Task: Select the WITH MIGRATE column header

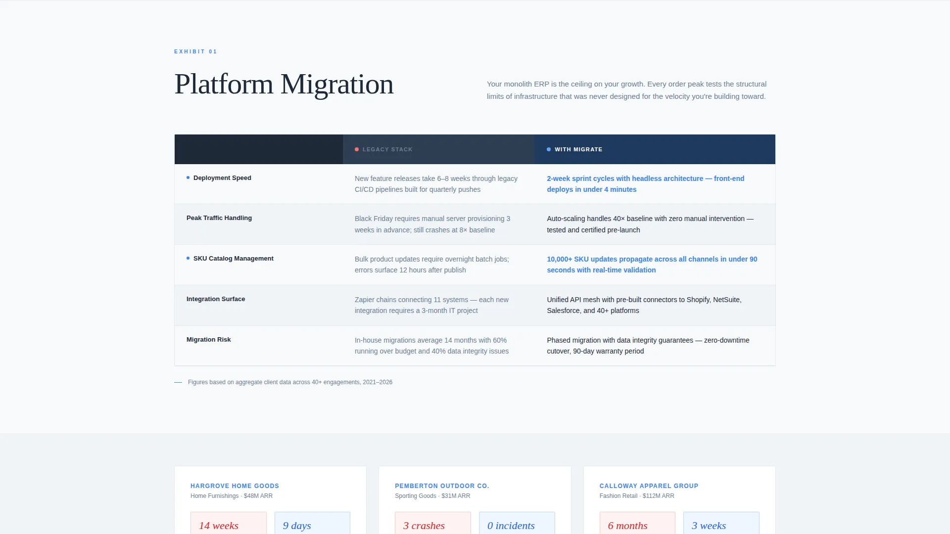Action: coord(655,149)
